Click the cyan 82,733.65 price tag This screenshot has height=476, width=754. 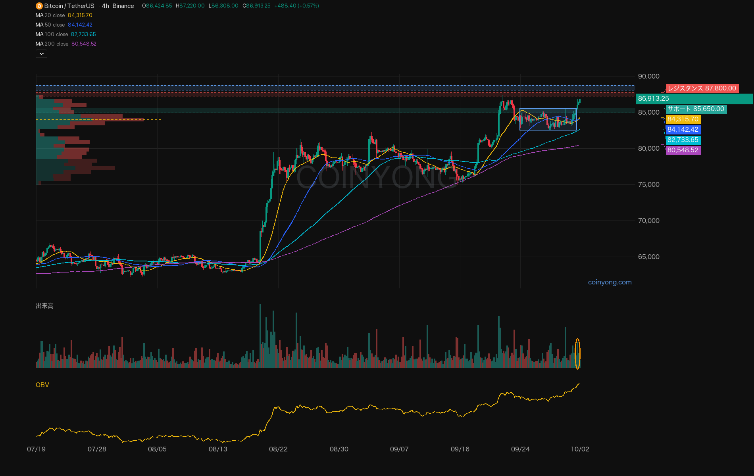pyautogui.click(x=683, y=140)
